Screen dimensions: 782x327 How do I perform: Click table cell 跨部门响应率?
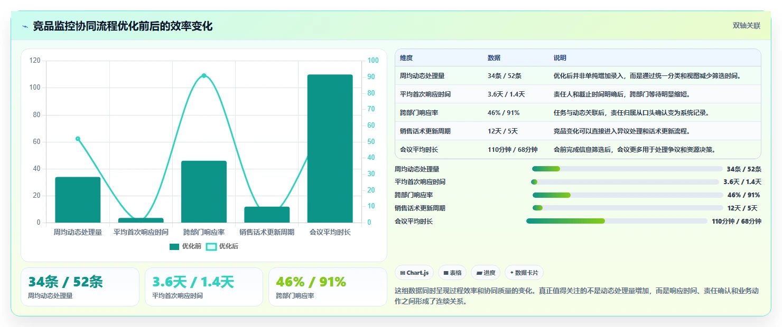coord(419,113)
